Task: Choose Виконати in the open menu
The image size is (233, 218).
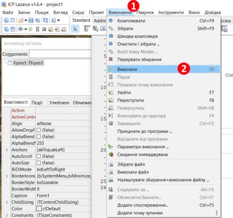Action: point(163,69)
